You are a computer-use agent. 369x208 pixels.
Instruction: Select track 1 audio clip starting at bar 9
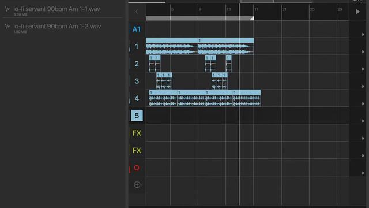pyautogui.click(x=225, y=46)
